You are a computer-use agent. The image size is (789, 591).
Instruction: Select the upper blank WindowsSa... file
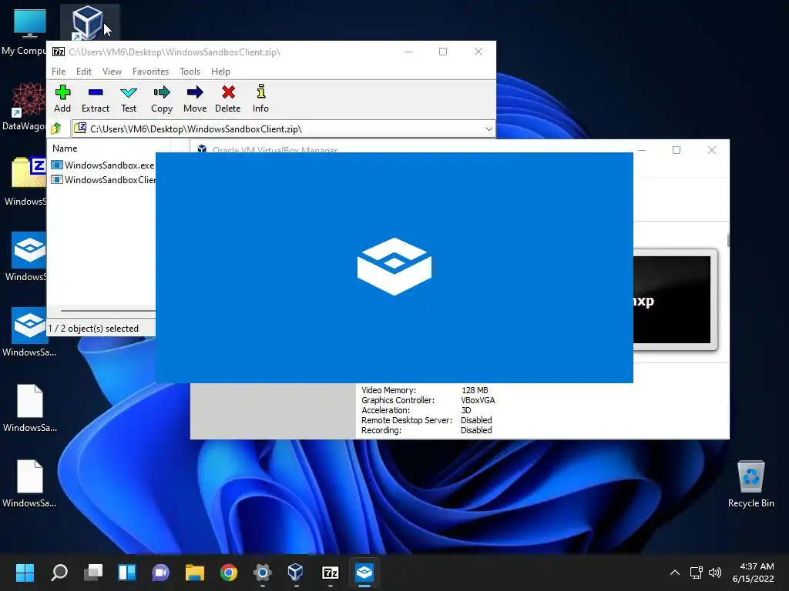(30, 408)
